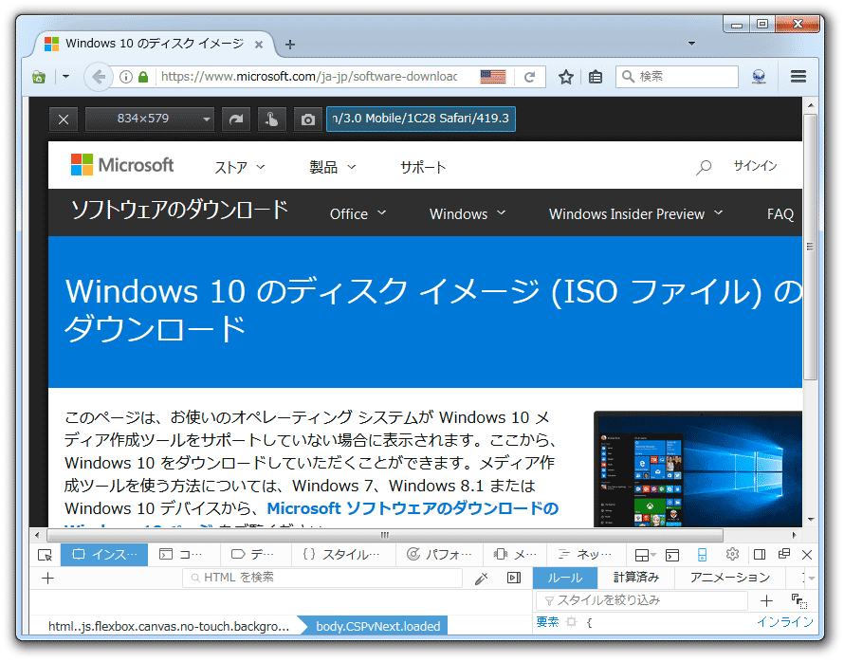
Task: Toggle the split console
Action: click(x=672, y=555)
